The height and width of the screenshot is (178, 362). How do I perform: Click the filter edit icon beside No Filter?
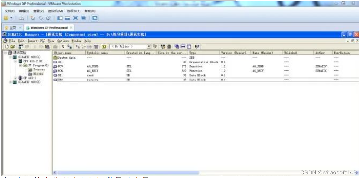click(x=154, y=47)
